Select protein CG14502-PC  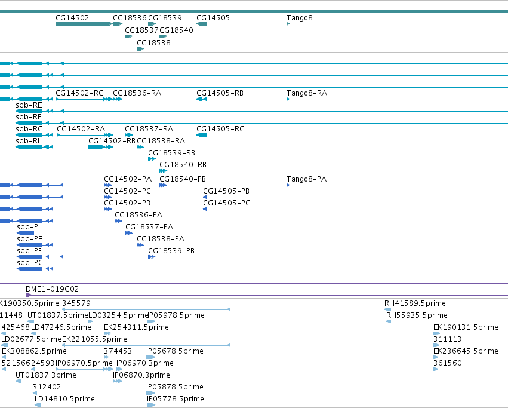point(107,197)
